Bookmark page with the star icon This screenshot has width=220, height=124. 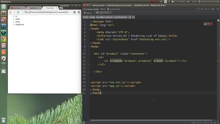click(70, 12)
